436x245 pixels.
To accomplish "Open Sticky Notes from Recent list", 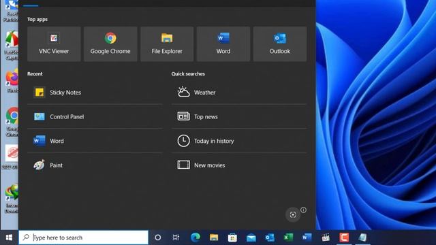I will [x=95, y=93].
